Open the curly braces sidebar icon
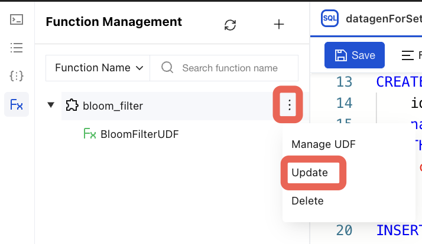The height and width of the screenshot is (244, 422). coord(17,76)
